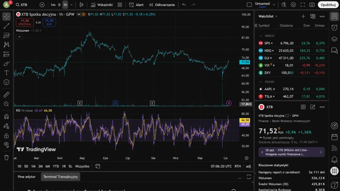Click the Opublikuj button
The width and height of the screenshot is (340, 191).
pos(328,5)
